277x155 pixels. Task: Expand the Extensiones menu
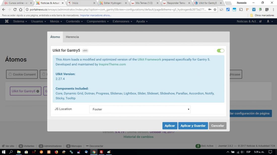tap(122, 21)
